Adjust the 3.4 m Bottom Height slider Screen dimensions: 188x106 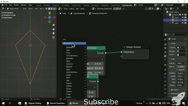(95, 68)
